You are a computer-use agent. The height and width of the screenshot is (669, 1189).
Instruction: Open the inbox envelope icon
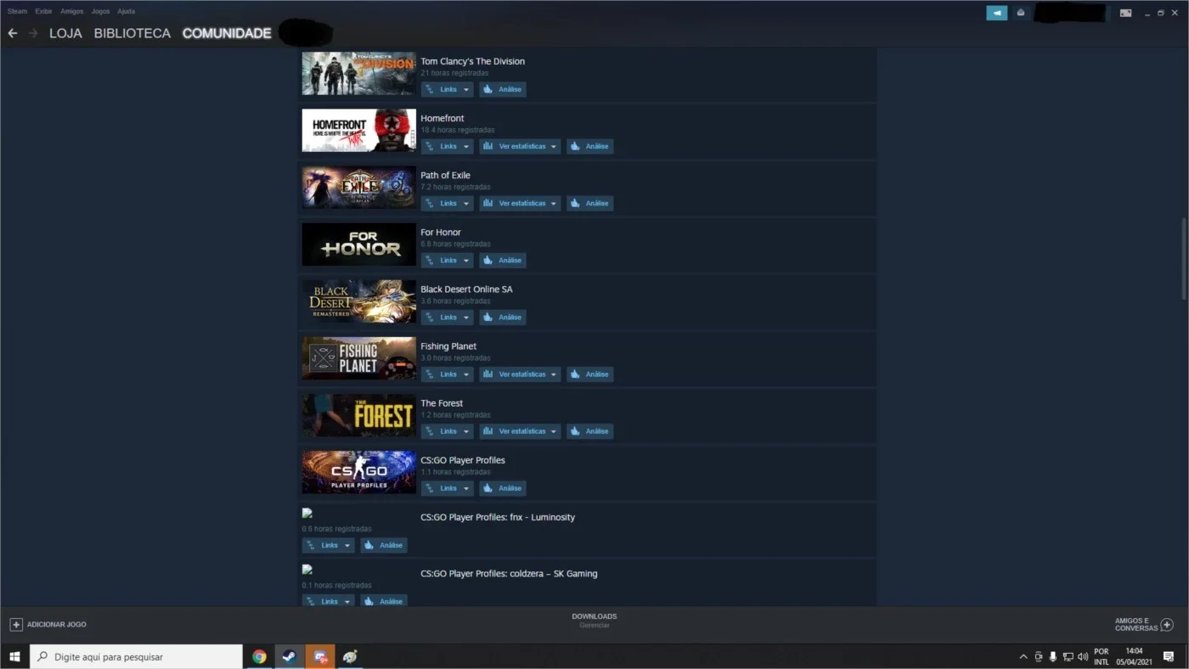click(1020, 13)
